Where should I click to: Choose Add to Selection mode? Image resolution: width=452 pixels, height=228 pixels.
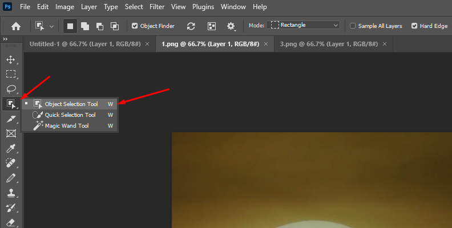tap(85, 26)
